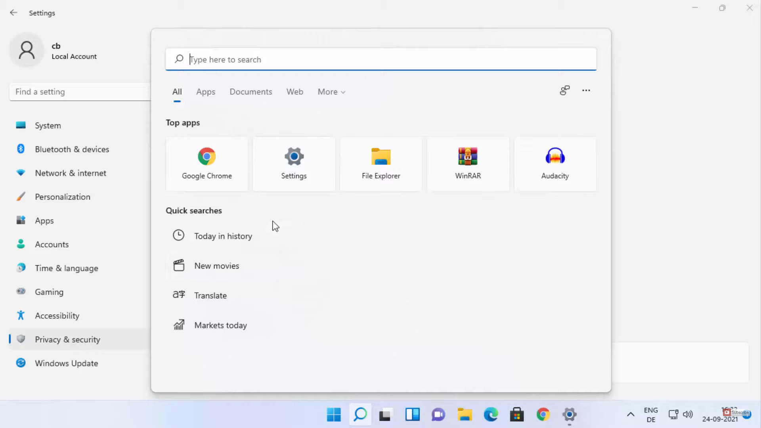This screenshot has height=428, width=761.
Task: Open Google Chrome from Top apps
Action: 207,164
